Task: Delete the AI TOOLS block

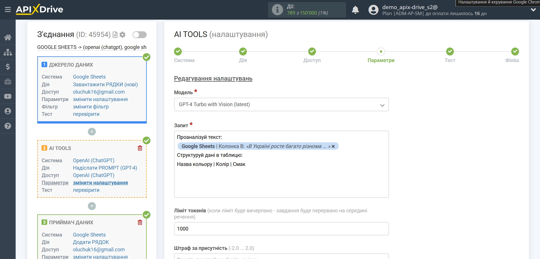Action: [x=140, y=148]
